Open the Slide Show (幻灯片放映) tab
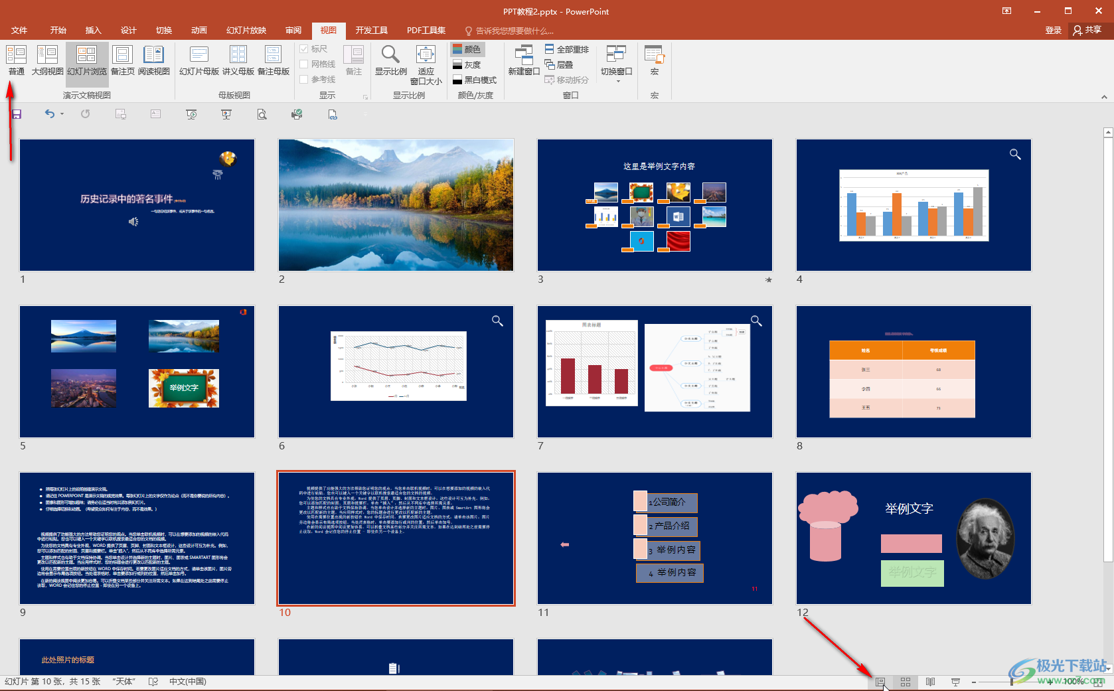This screenshot has height=691, width=1114. (x=246, y=31)
